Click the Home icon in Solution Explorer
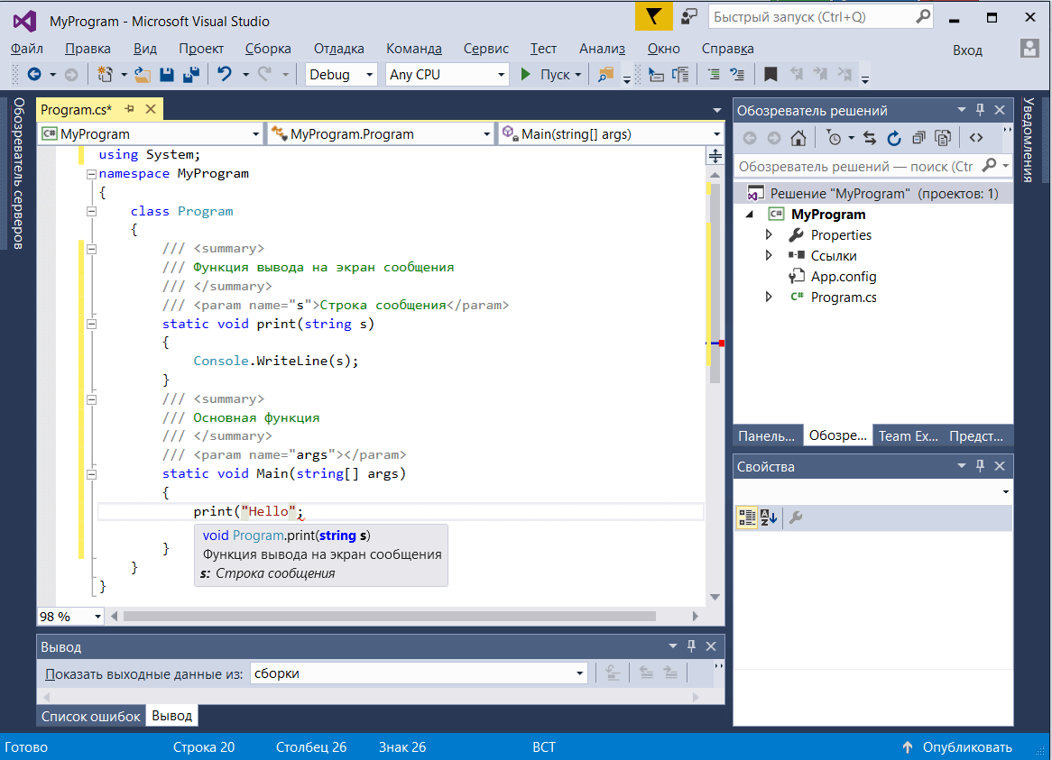 798,138
